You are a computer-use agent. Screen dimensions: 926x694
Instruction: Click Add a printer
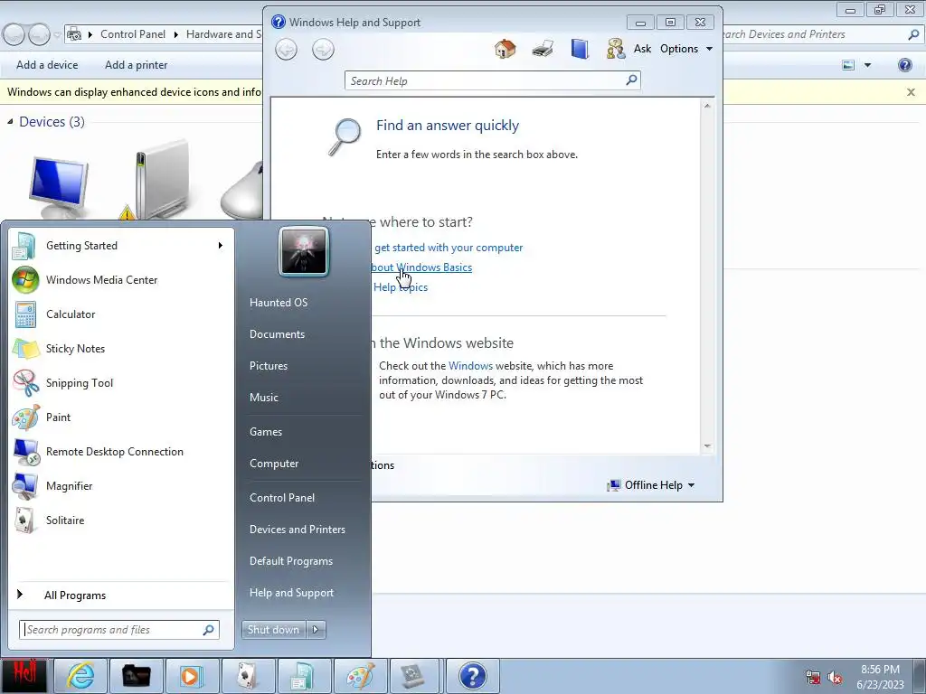136,65
